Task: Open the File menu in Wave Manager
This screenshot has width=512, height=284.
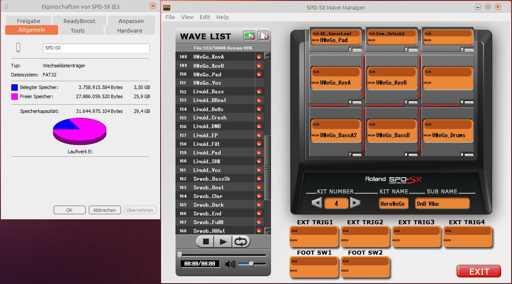Action: click(x=170, y=17)
